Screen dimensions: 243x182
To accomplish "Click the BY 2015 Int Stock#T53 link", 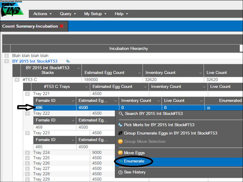I will [x=35, y=61].
